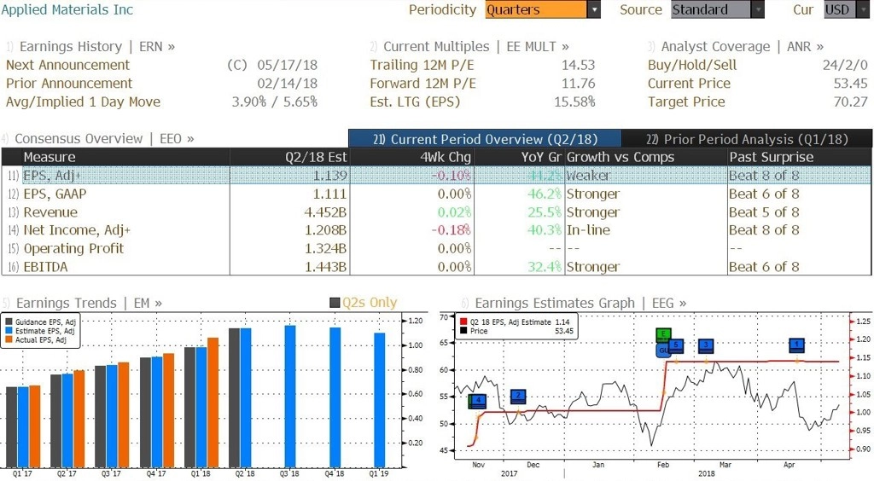Click the Avg/Implied move 3.90% / 5.65%

pos(275,101)
